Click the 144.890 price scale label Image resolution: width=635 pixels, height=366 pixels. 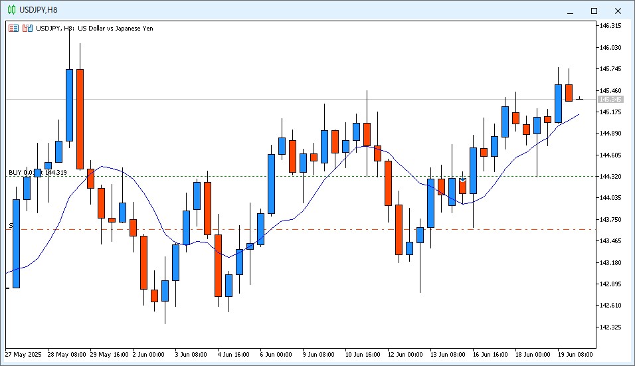pyautogui.click(x=610, y=134)
